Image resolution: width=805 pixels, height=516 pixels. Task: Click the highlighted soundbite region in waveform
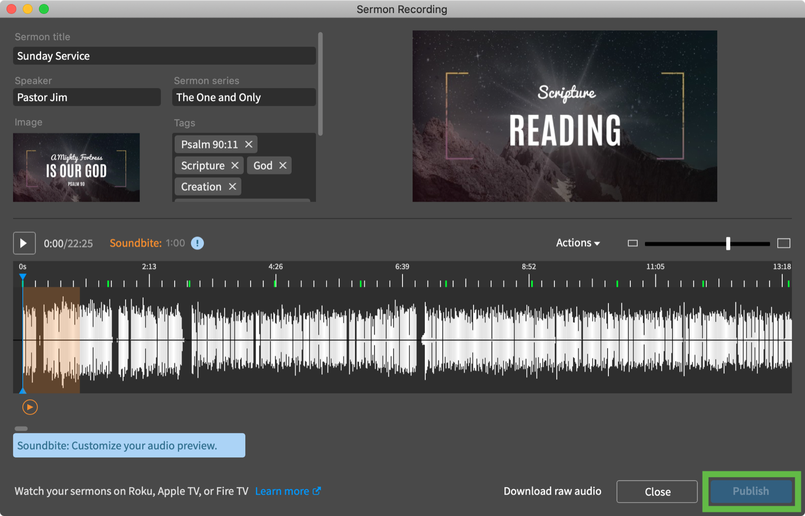click(51, 340)
